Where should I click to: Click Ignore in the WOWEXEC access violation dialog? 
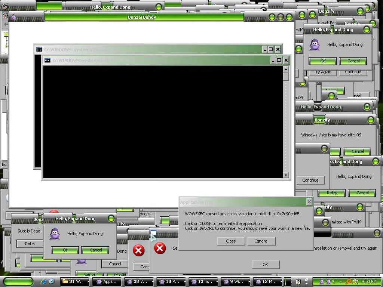261,241
